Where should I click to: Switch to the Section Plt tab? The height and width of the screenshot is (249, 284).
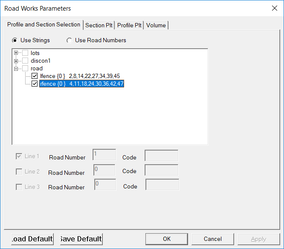[x=99, y=25]
